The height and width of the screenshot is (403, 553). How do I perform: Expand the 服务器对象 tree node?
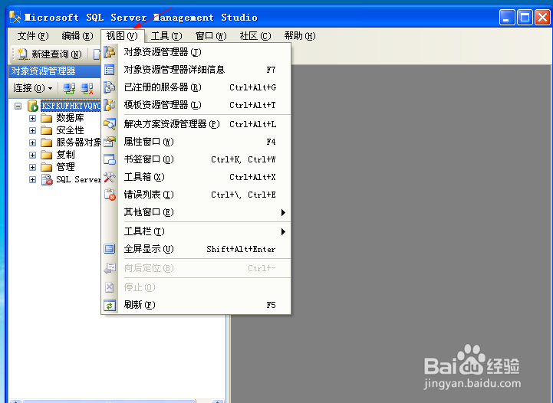32,143
